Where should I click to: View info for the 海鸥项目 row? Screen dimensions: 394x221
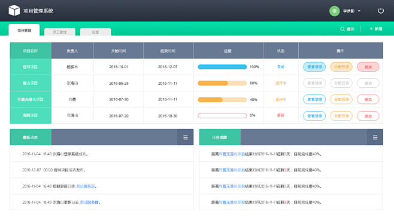coord(314,116)
